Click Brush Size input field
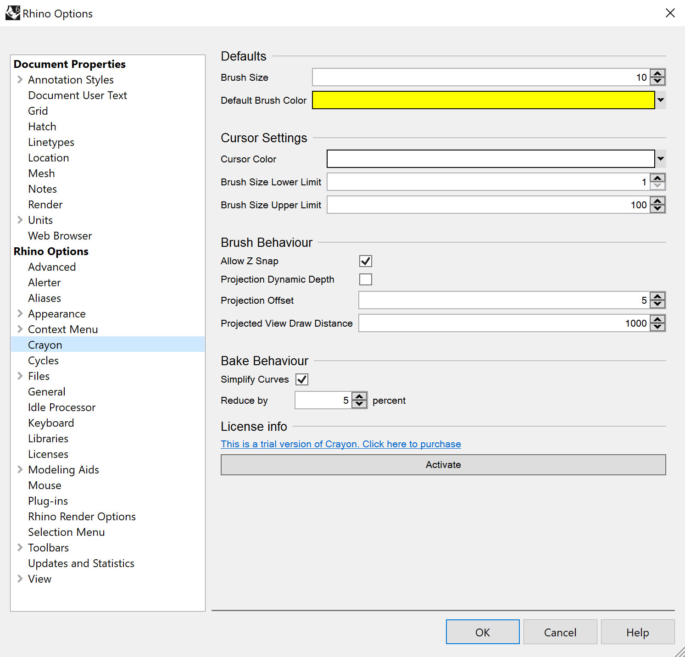The width and height of the screenshot is (685, 657). point(481,77)
